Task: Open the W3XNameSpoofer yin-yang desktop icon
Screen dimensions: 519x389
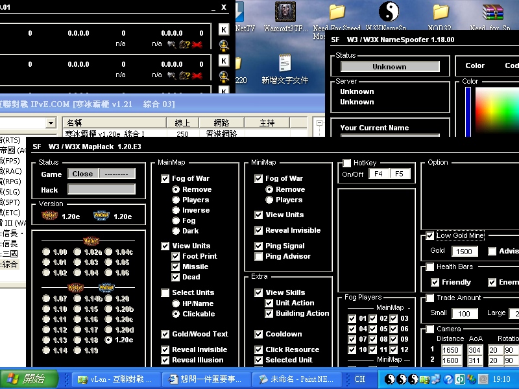Action: coord(389,13)
